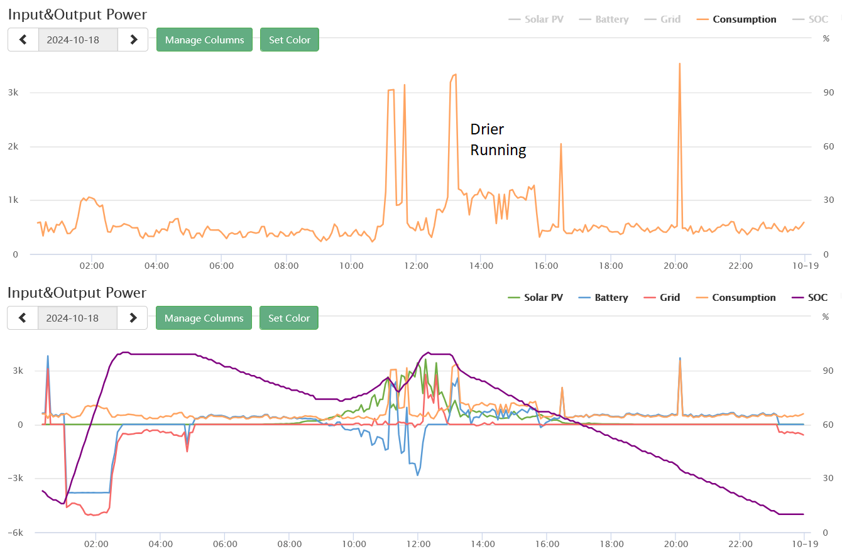Viewport: 842px width, 559px height.
Task: Open Manage Columns in top chart
Action: (204, 40)
